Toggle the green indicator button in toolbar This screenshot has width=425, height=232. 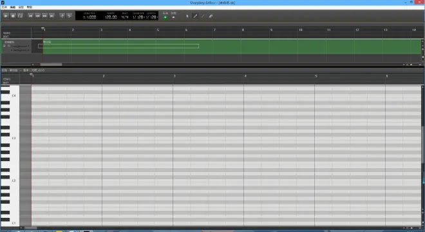click(165, 17)
